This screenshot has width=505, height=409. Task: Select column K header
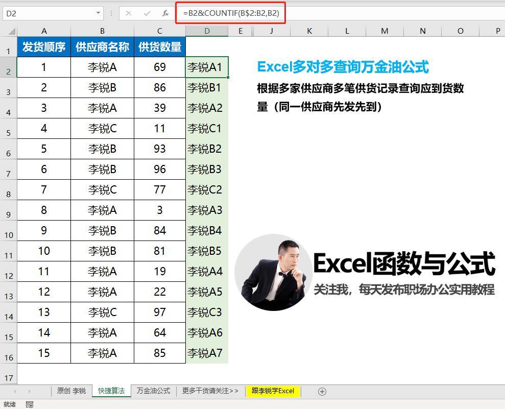coord(309,31)
